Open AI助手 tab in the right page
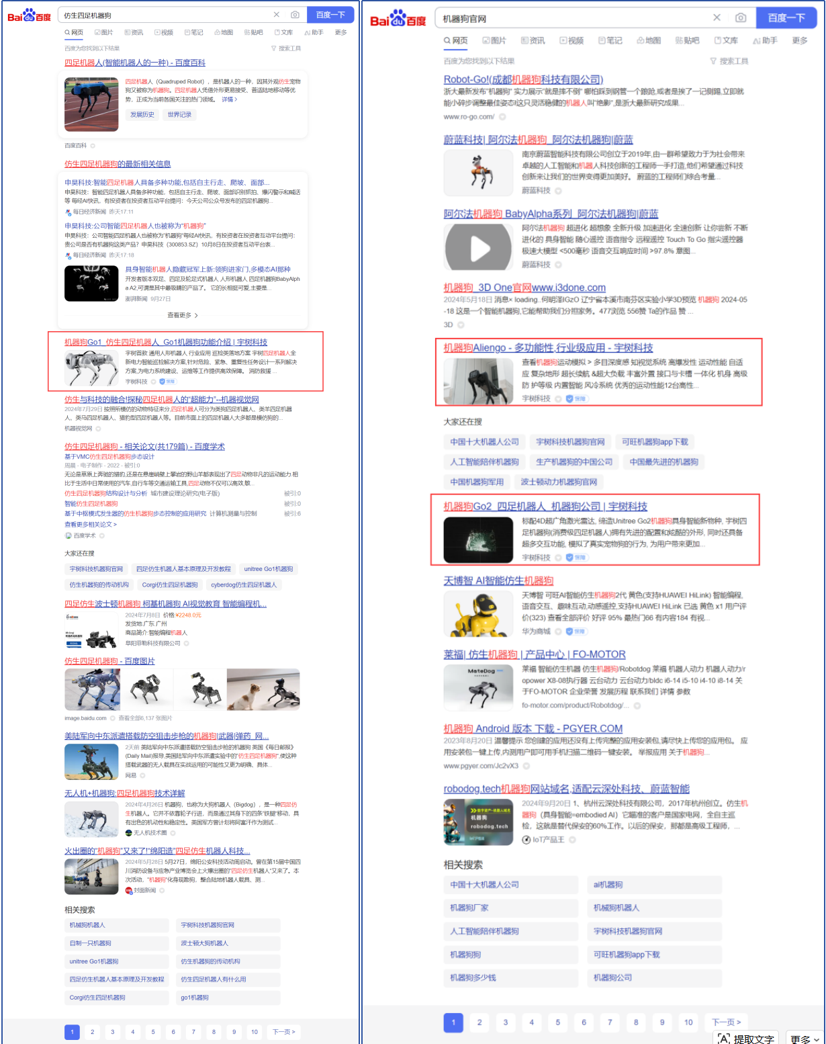 [x=766, y=41]
